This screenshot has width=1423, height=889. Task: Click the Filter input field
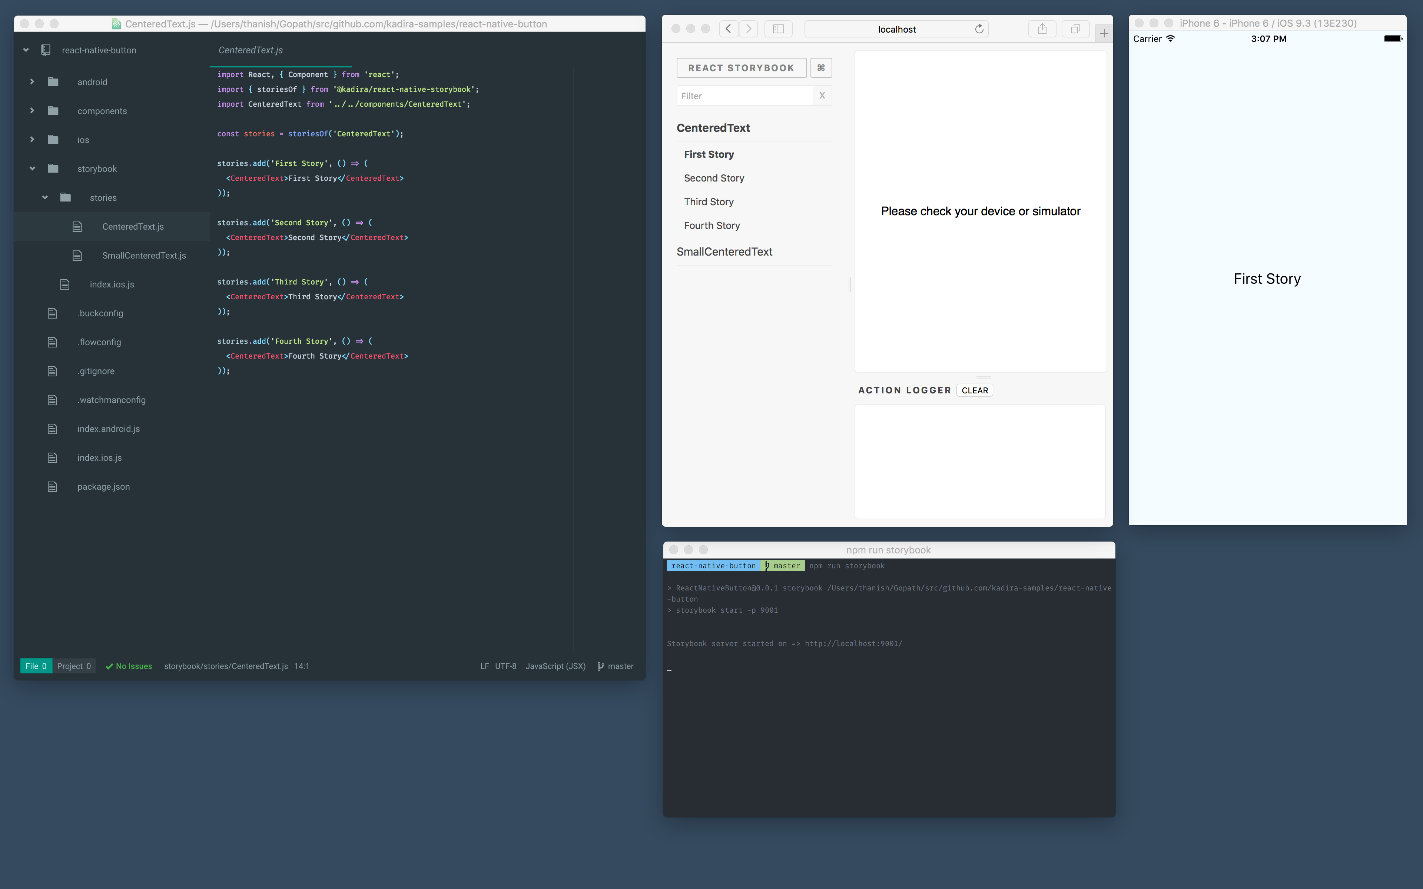pyautogui.click(x=744, y=96)
